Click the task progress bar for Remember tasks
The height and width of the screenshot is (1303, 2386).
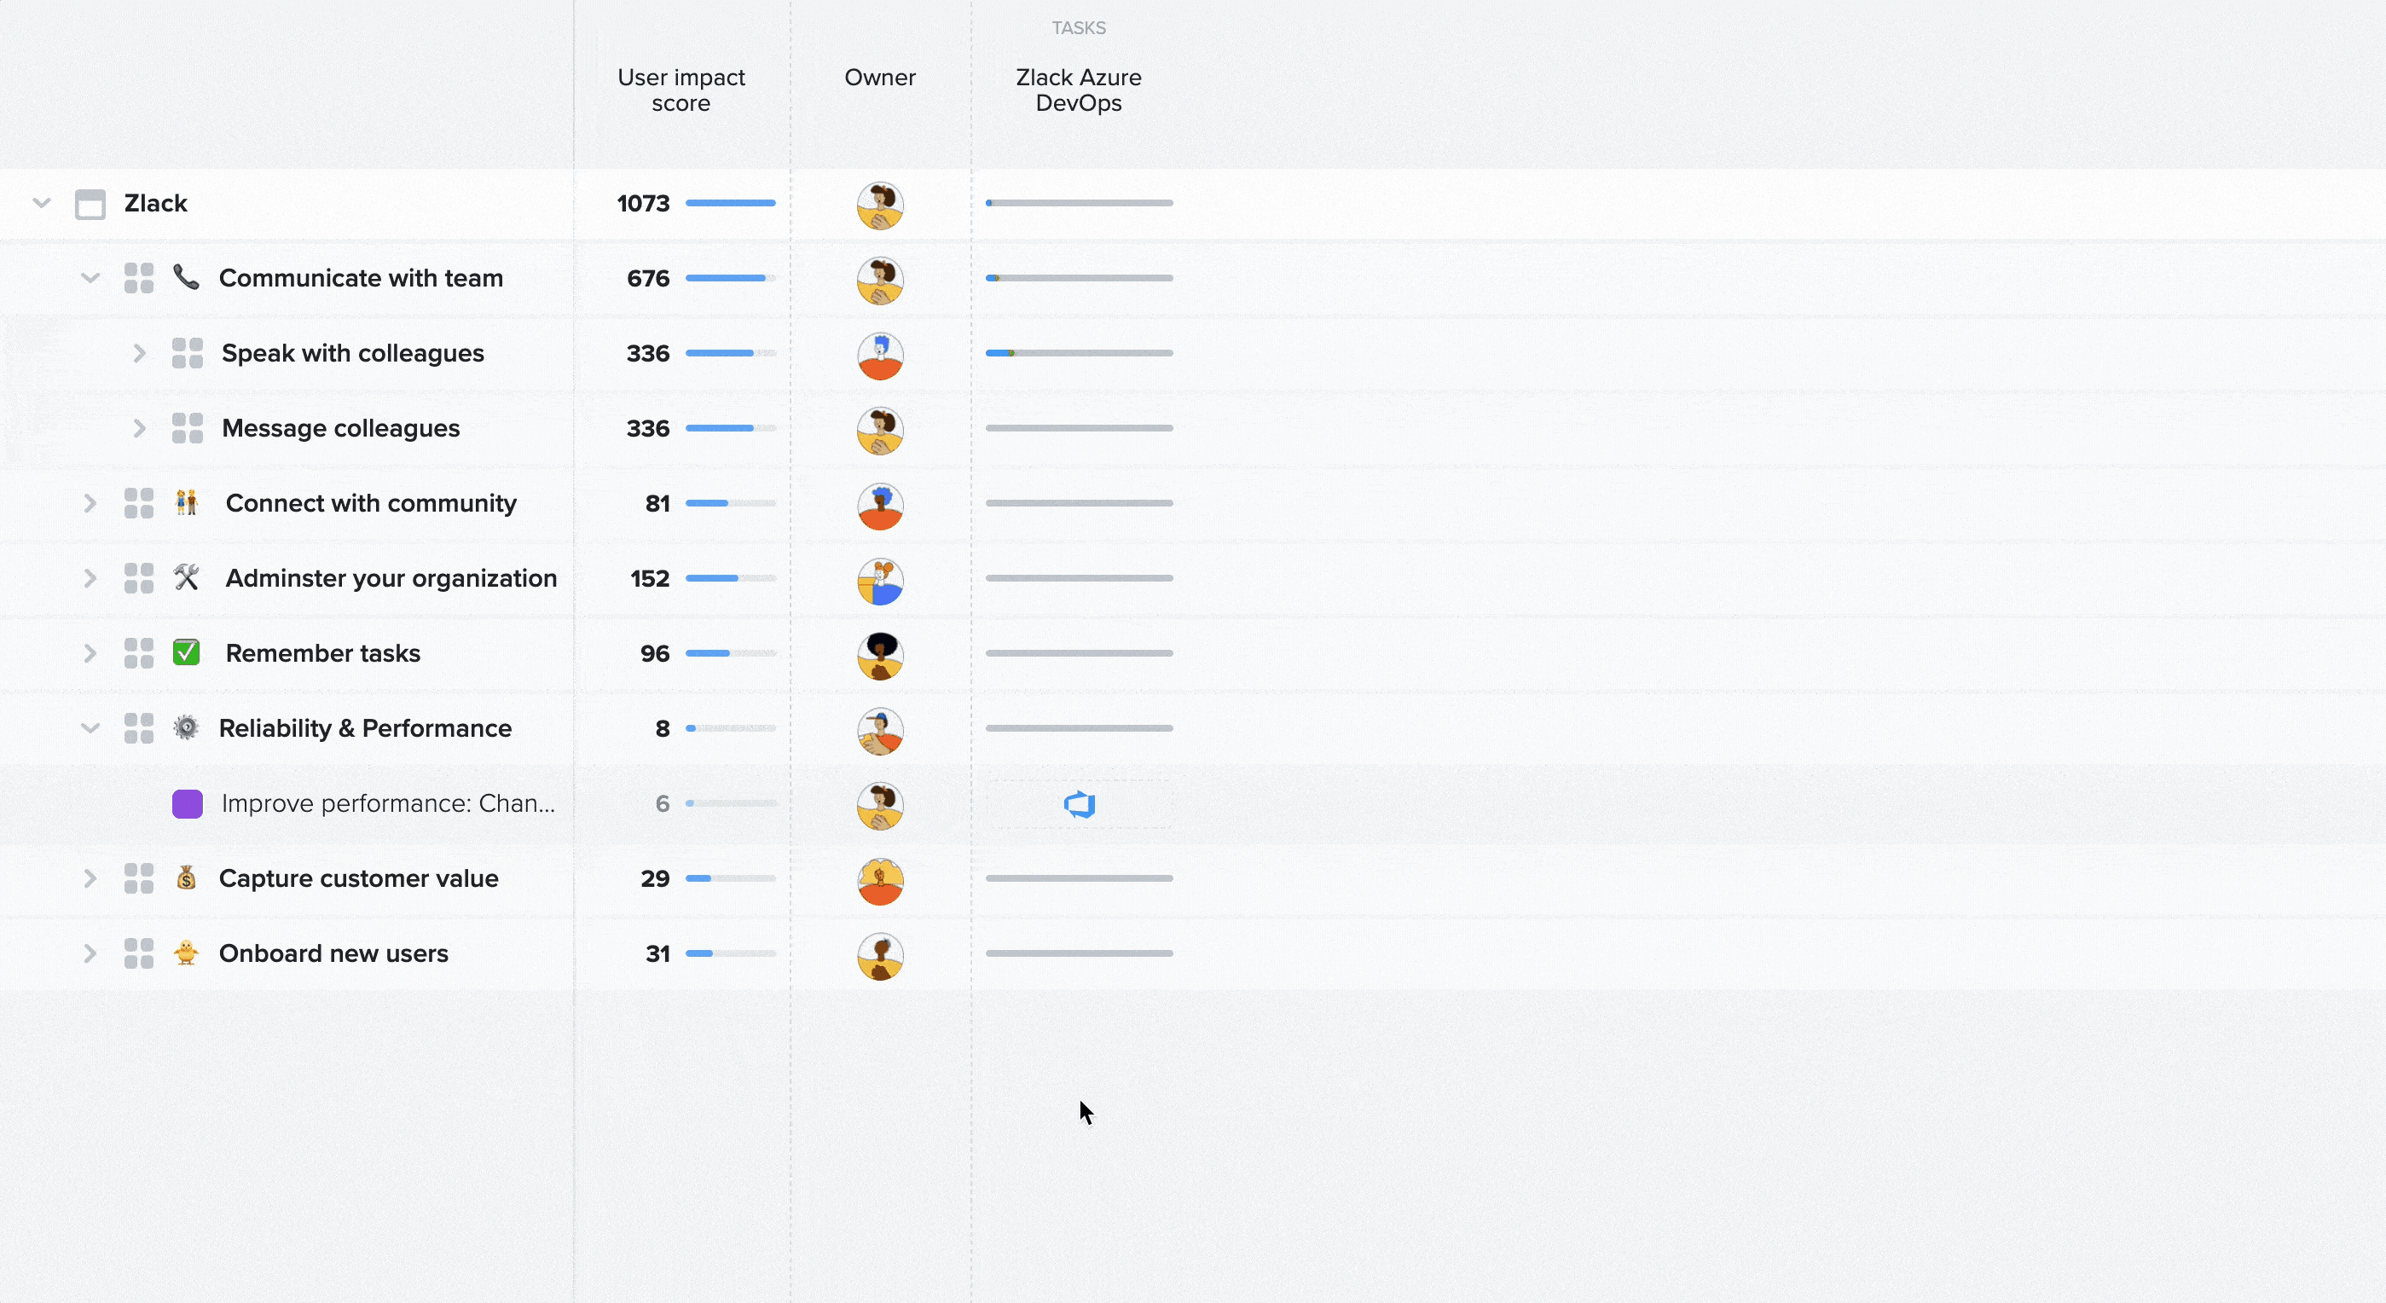[x=1079, y=653]
